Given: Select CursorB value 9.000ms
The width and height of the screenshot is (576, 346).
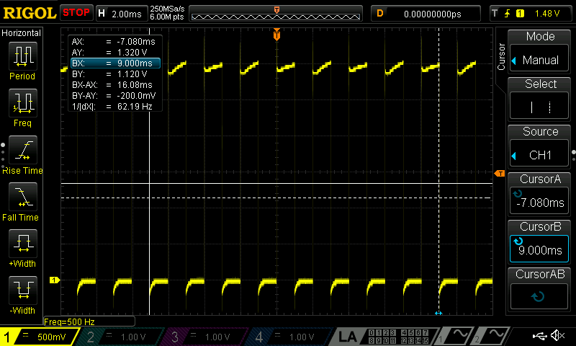Looking at the screenshot, I should click(x=539, y=249).
